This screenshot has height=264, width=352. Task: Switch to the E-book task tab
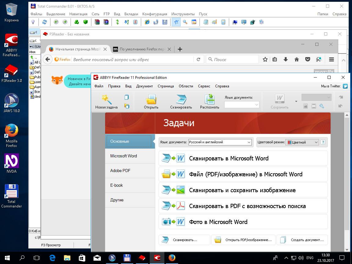130,185
